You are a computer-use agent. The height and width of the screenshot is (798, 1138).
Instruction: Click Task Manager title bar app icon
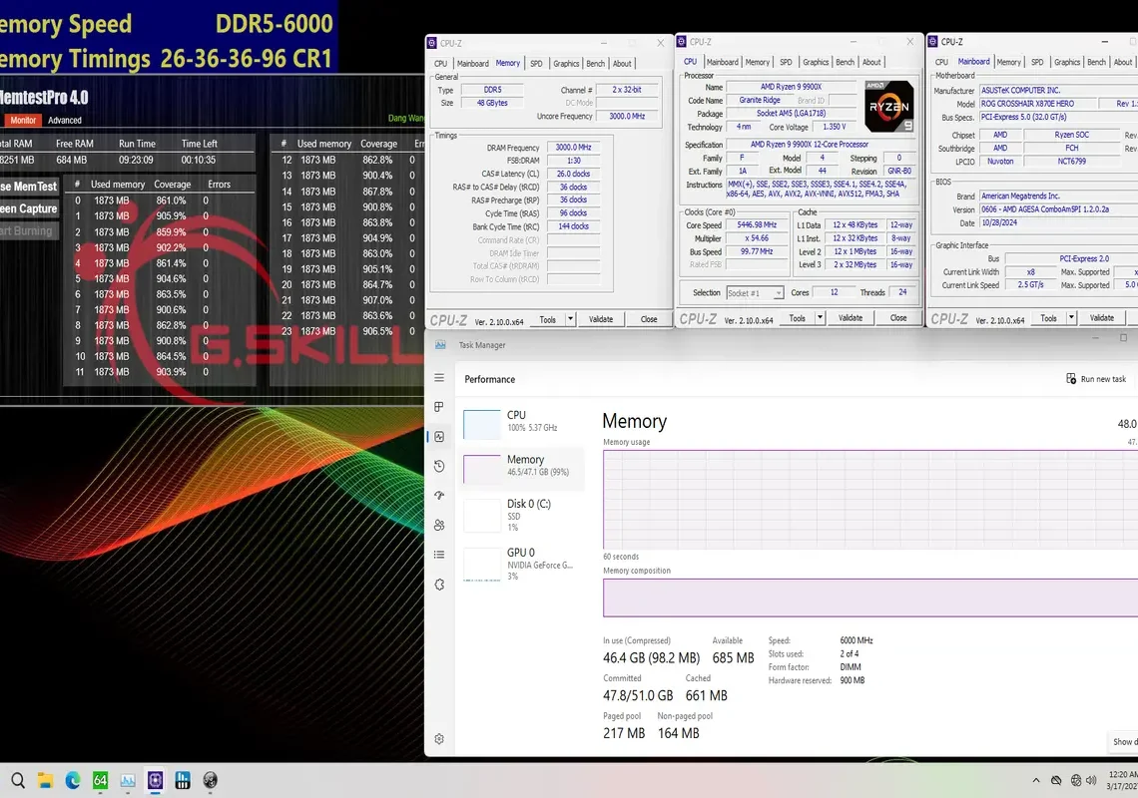pos(440,345)
